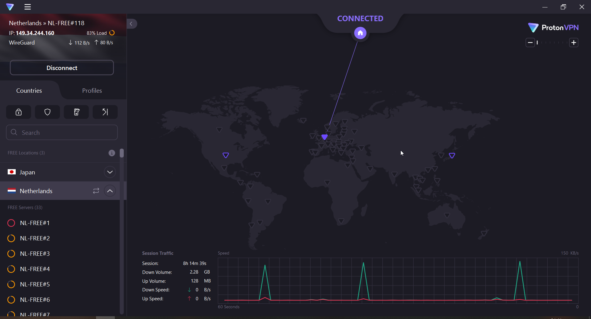Open the FREE Locations info icon
This screenshot has width=591, height=319.
(x=111, y=153)
